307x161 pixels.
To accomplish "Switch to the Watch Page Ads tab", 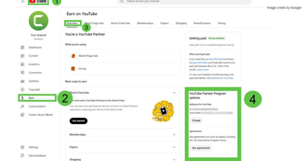I will pyautogui.click(x=94, y=23).
